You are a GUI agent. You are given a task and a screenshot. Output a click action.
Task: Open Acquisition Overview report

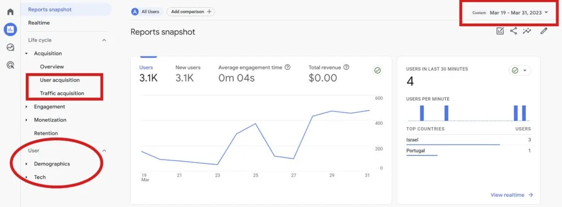[x=52, y=66]
